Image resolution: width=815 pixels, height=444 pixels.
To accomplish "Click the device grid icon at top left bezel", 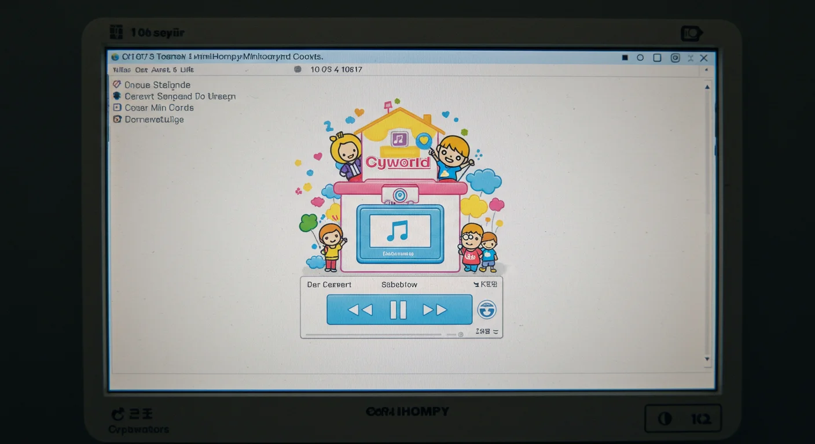I will 116,32.
